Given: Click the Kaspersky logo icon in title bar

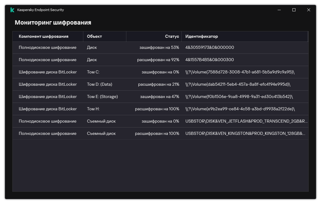Looking at the screenshot, I should point(12,10).
